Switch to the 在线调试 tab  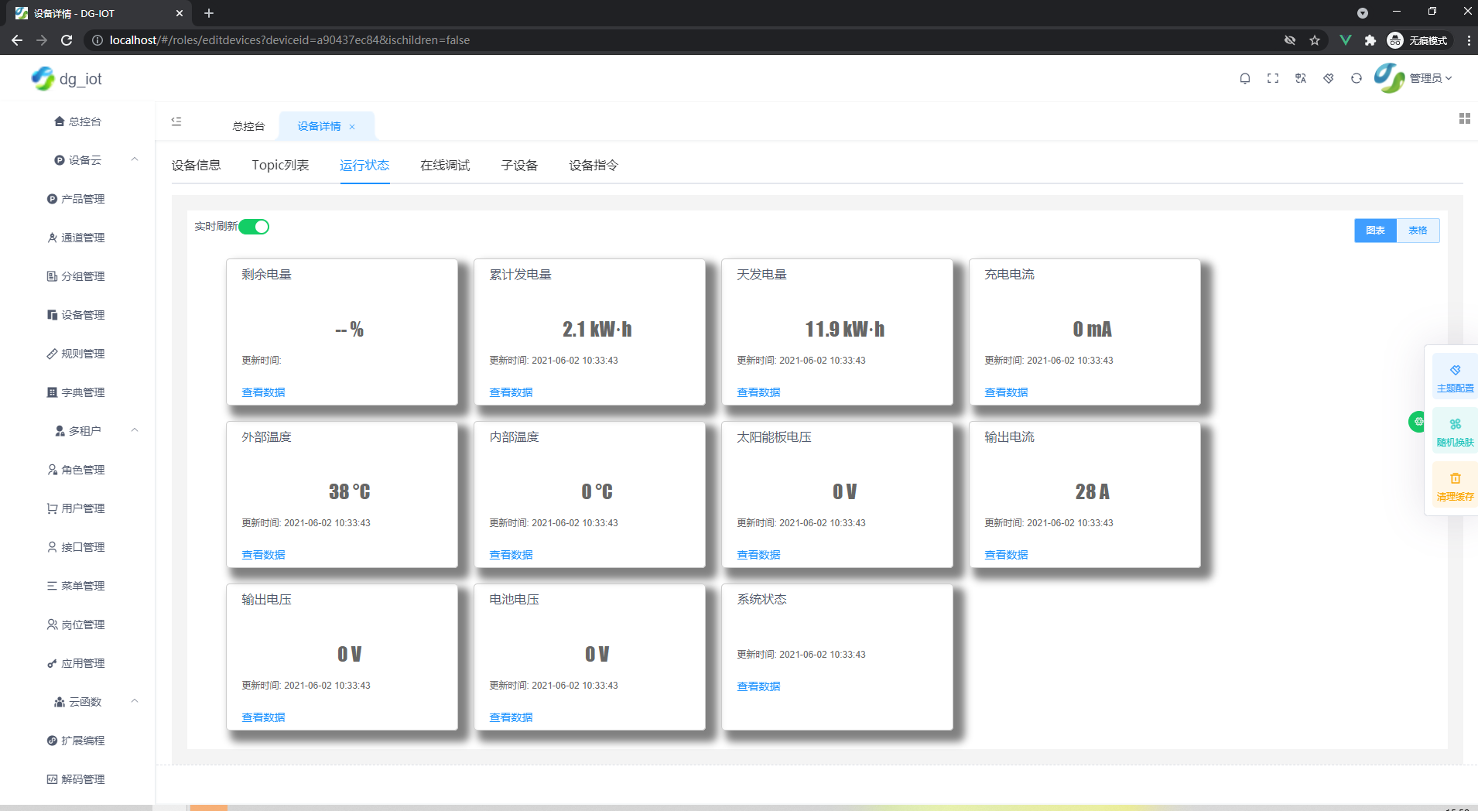click(445, 165)
